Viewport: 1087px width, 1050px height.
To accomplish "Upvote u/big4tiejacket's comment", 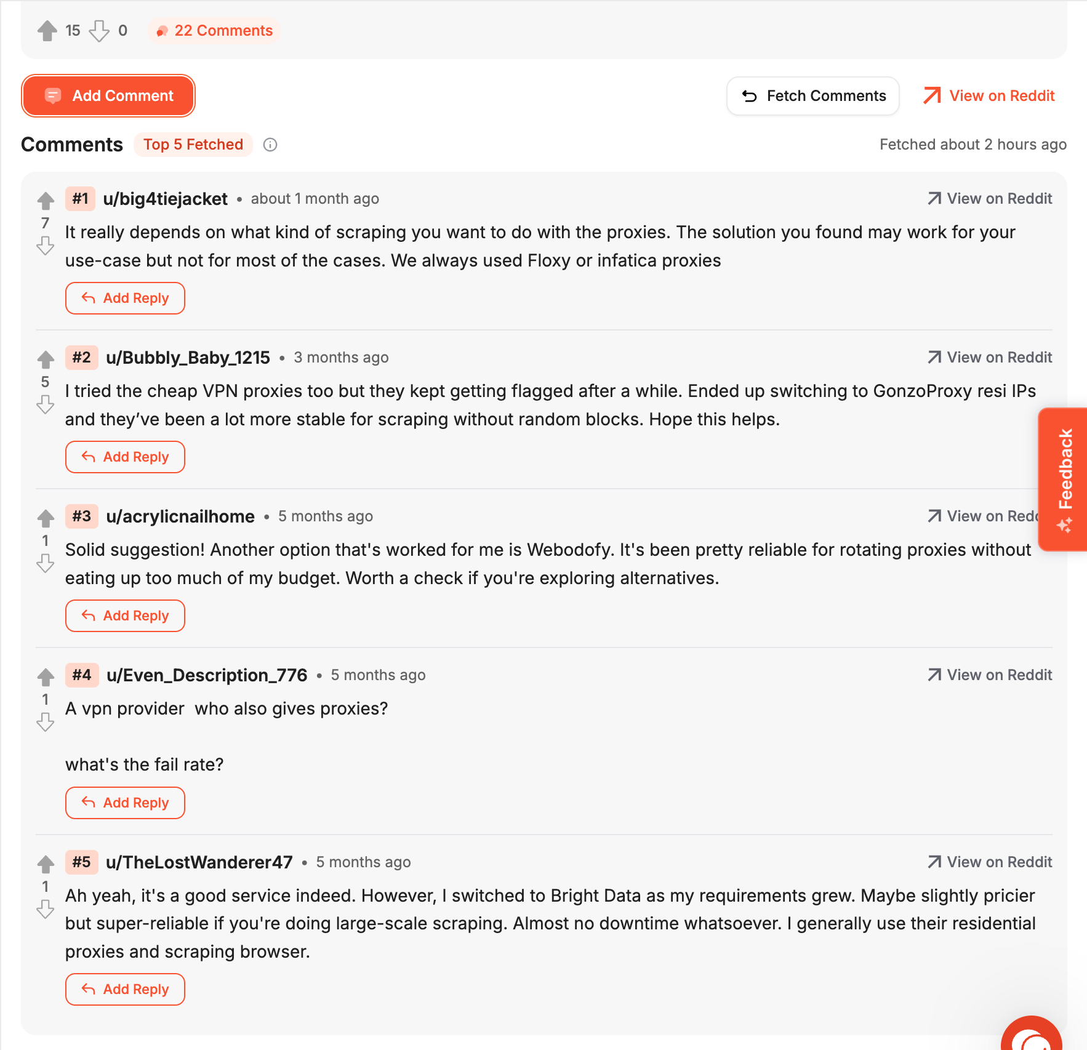I will point(46,201).
